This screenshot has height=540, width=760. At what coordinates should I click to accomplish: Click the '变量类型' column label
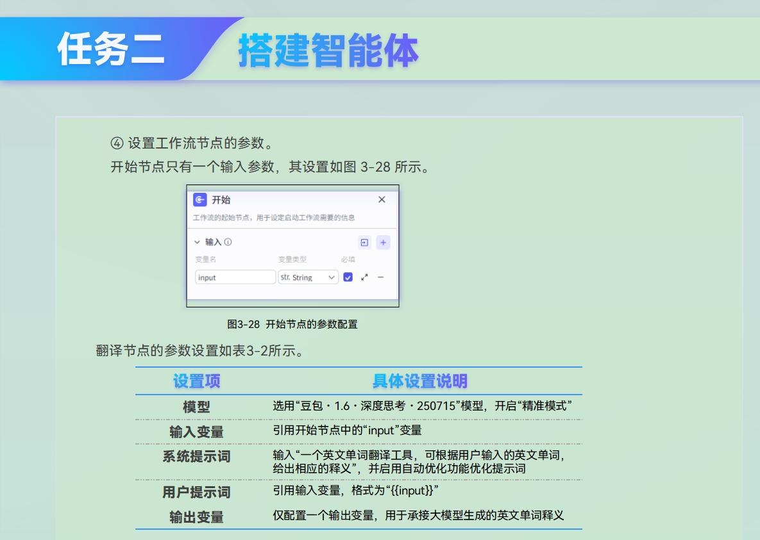click(292, 259)
